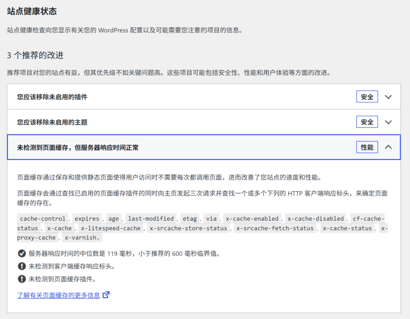Open 了解有关页面缓存的更多信息 link

[x=58, y=295]
